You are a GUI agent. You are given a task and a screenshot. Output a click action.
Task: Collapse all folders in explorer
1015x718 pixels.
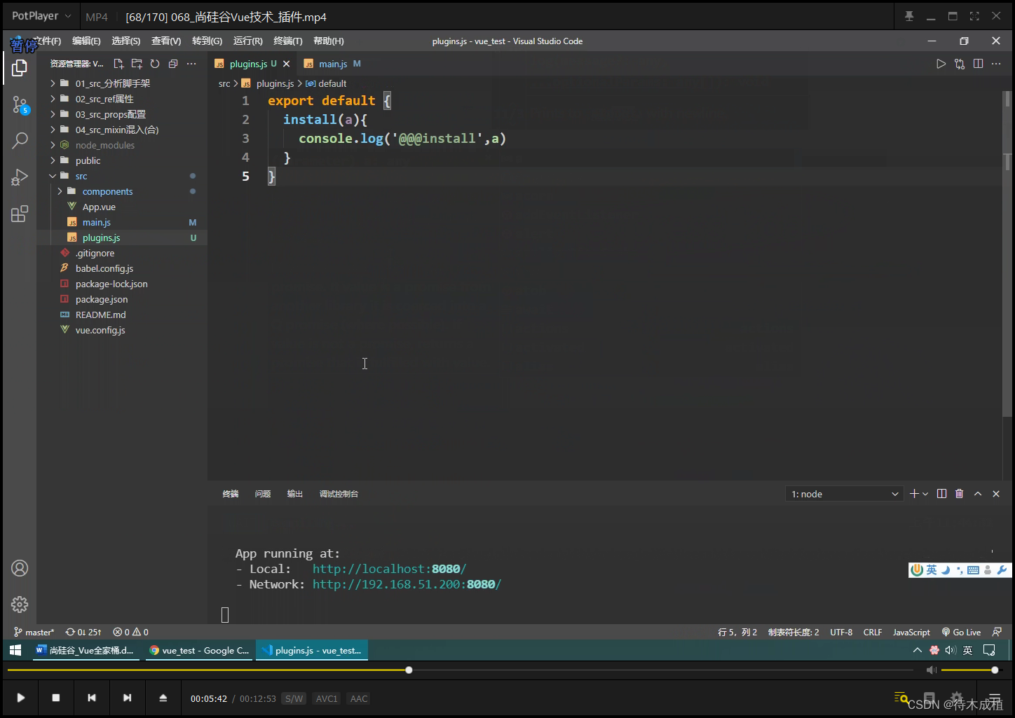coord(173,64)
